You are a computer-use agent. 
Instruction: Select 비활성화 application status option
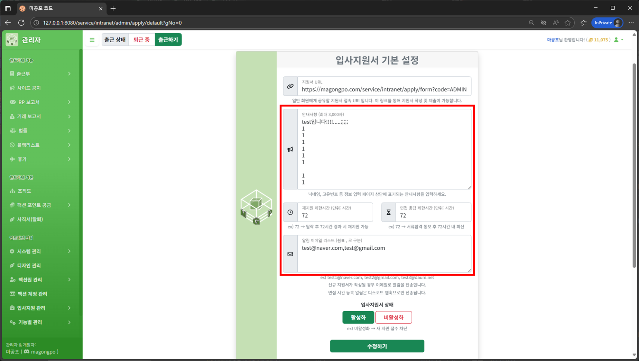coord(394,317)
